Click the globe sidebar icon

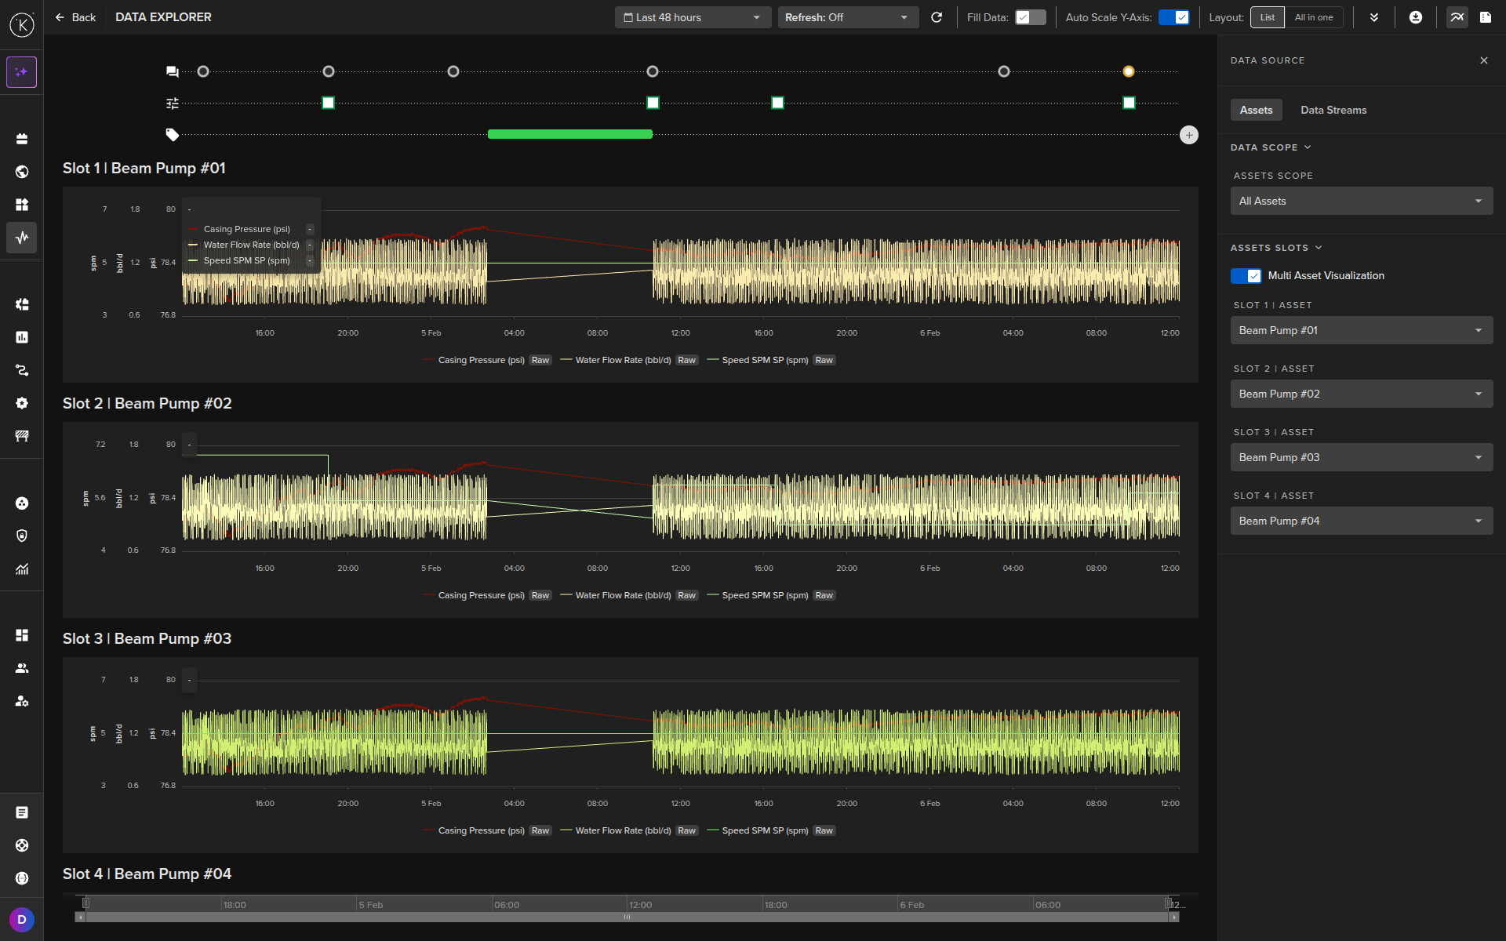pyautogui.click(x=22, y=172)
